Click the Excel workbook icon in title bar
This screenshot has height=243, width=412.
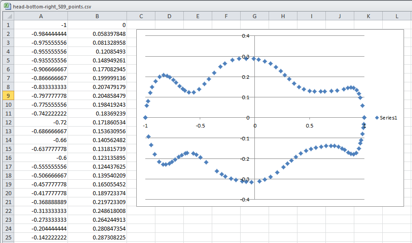(8, 6)
